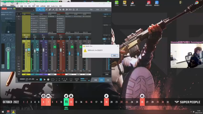This screenshot has height=114, width=203.
Task: Click the Record button in transport
Action: (48, 80)
